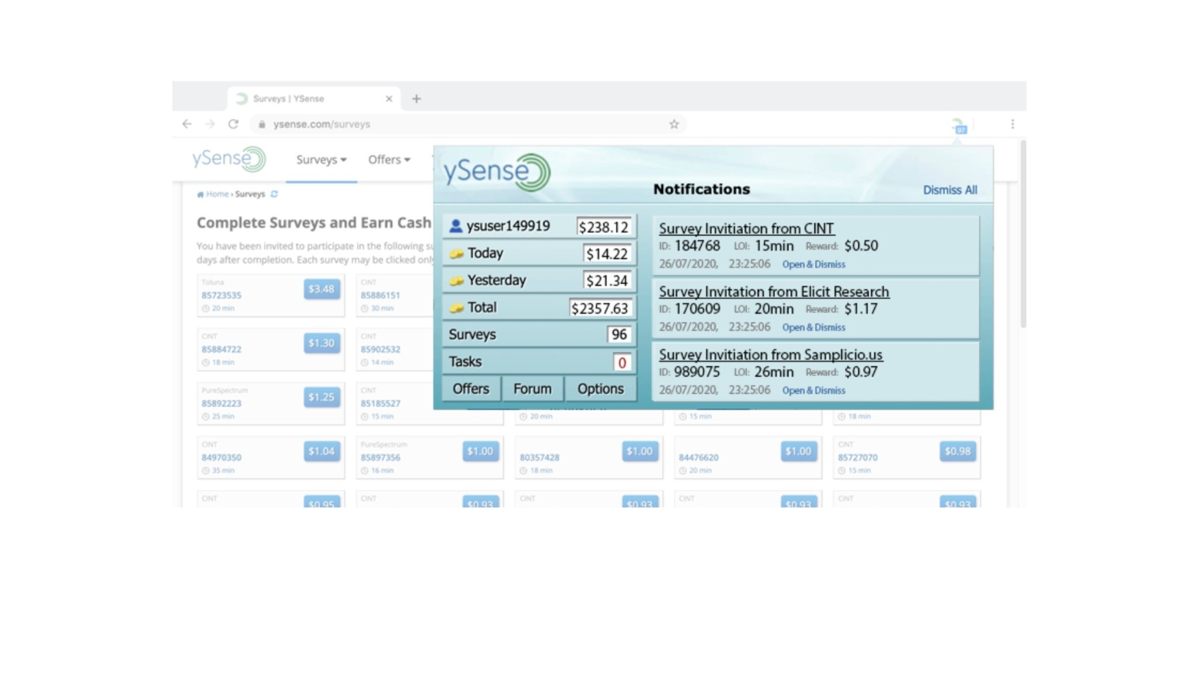Click the ySense extension icon showing badge 97
The height and width of the screenshot is (674, 1199).
pos(956,124)
